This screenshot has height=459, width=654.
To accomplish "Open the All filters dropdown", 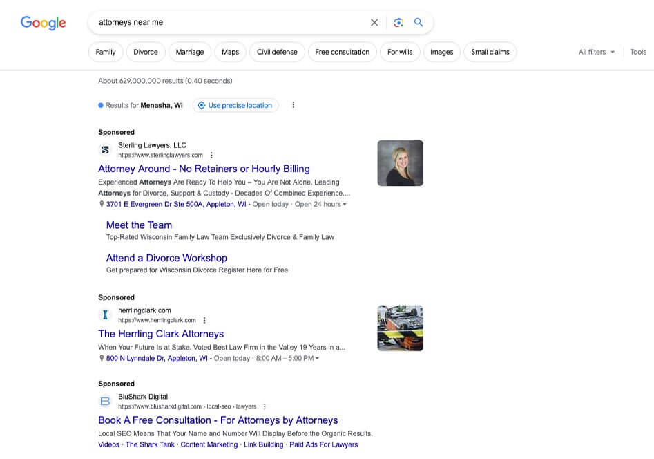I will [597, 52].
